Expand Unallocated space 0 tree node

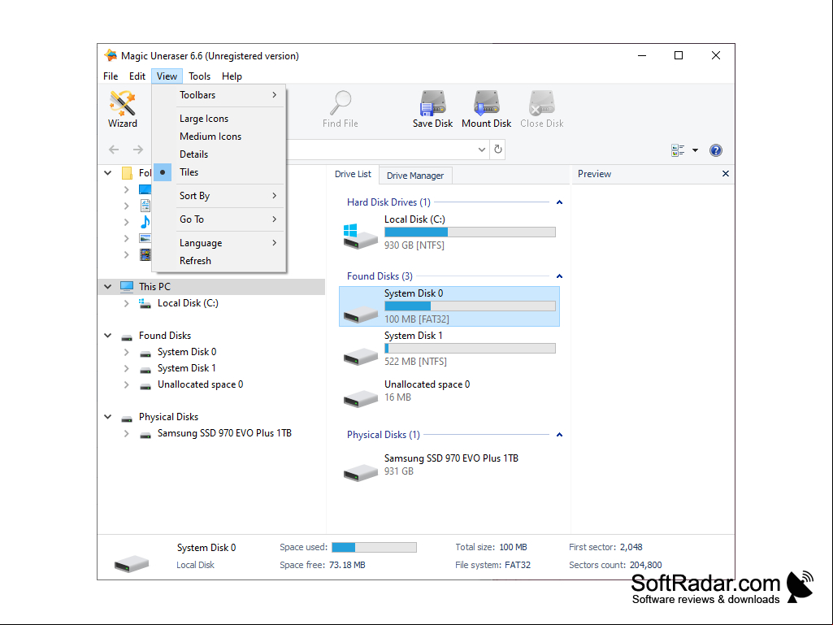[x=127, y=384]
